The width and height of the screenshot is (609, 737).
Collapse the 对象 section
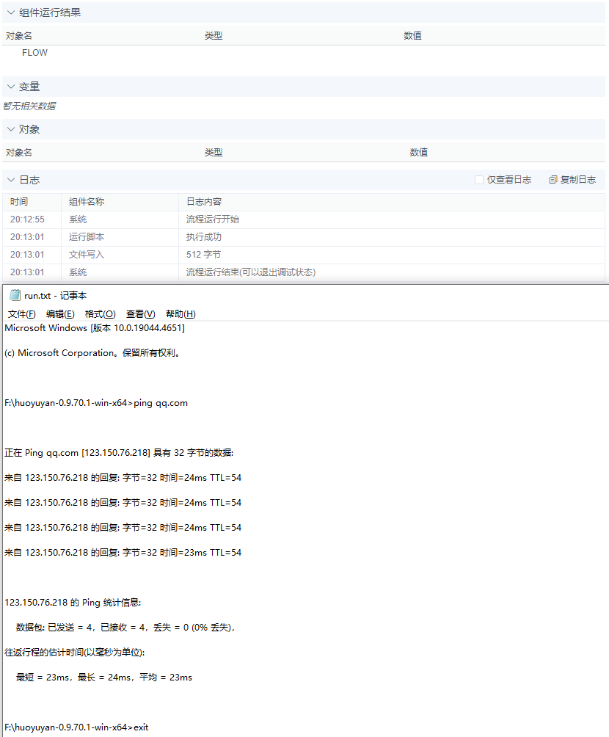coord(11,129)
